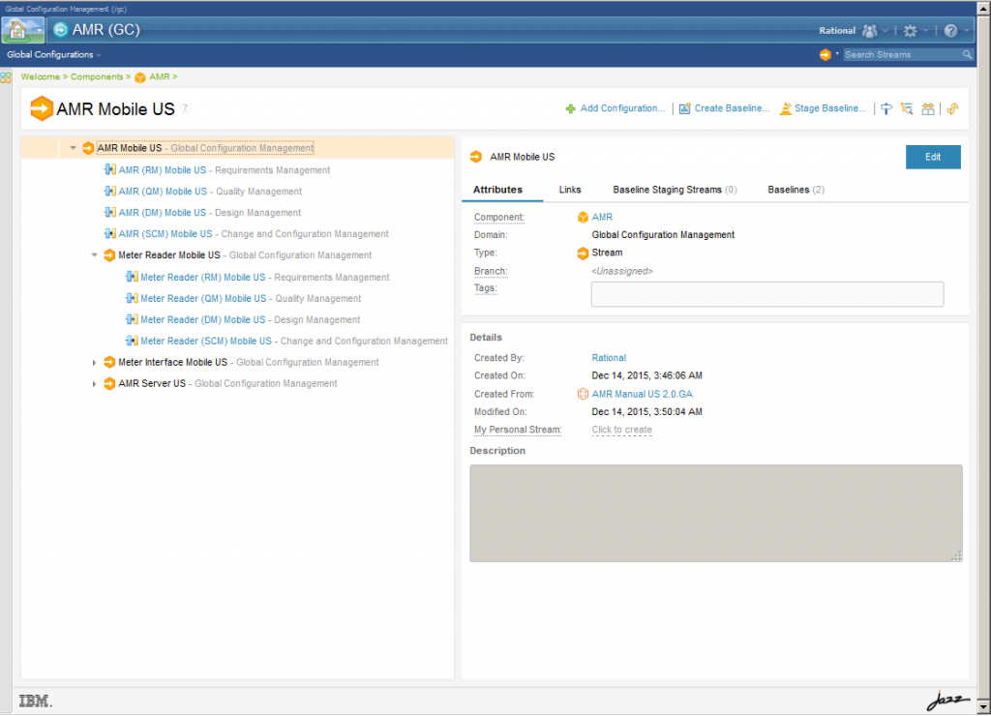Screen dimensions: 991x716
Task: Click the signpost icon in toolbar
Action: (x=886, y=108)
